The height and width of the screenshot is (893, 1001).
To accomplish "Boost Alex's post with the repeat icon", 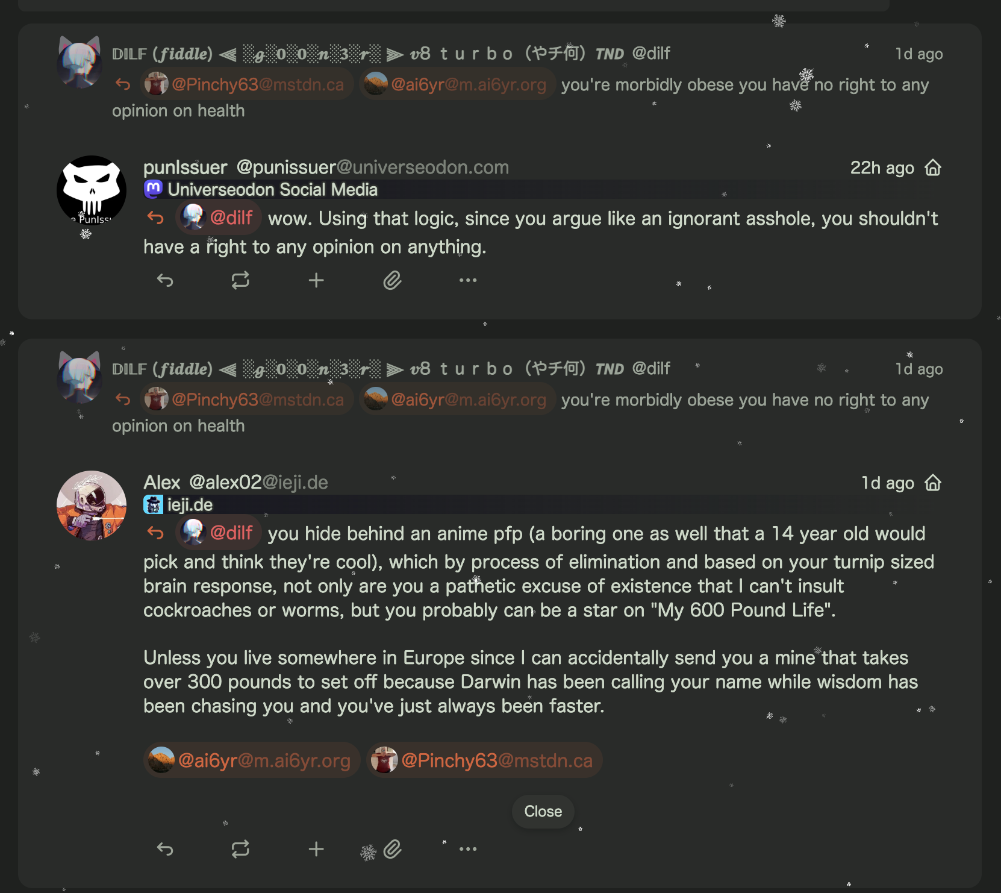I will tap(240, 849).
